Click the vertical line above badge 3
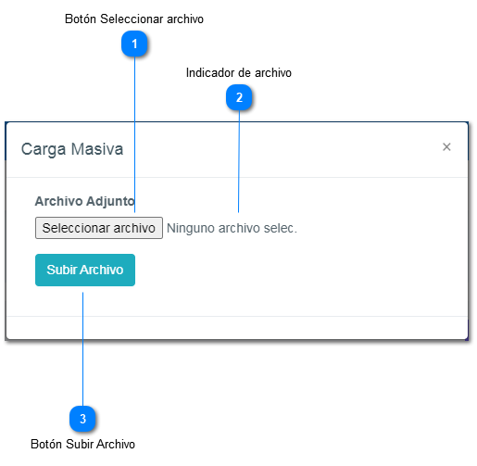Image resolution: width=477 pixels, height=466 pixels. point(82,349)
